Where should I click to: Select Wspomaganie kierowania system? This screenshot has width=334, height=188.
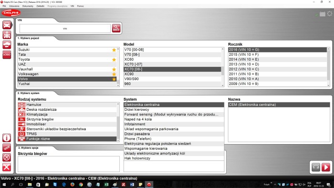174,148
